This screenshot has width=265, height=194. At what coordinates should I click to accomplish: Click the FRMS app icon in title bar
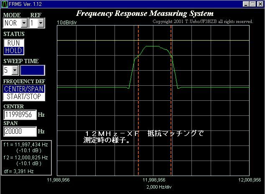click(x=4, y=4)
